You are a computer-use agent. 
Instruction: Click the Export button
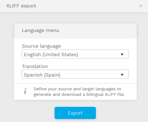point(75,113)
